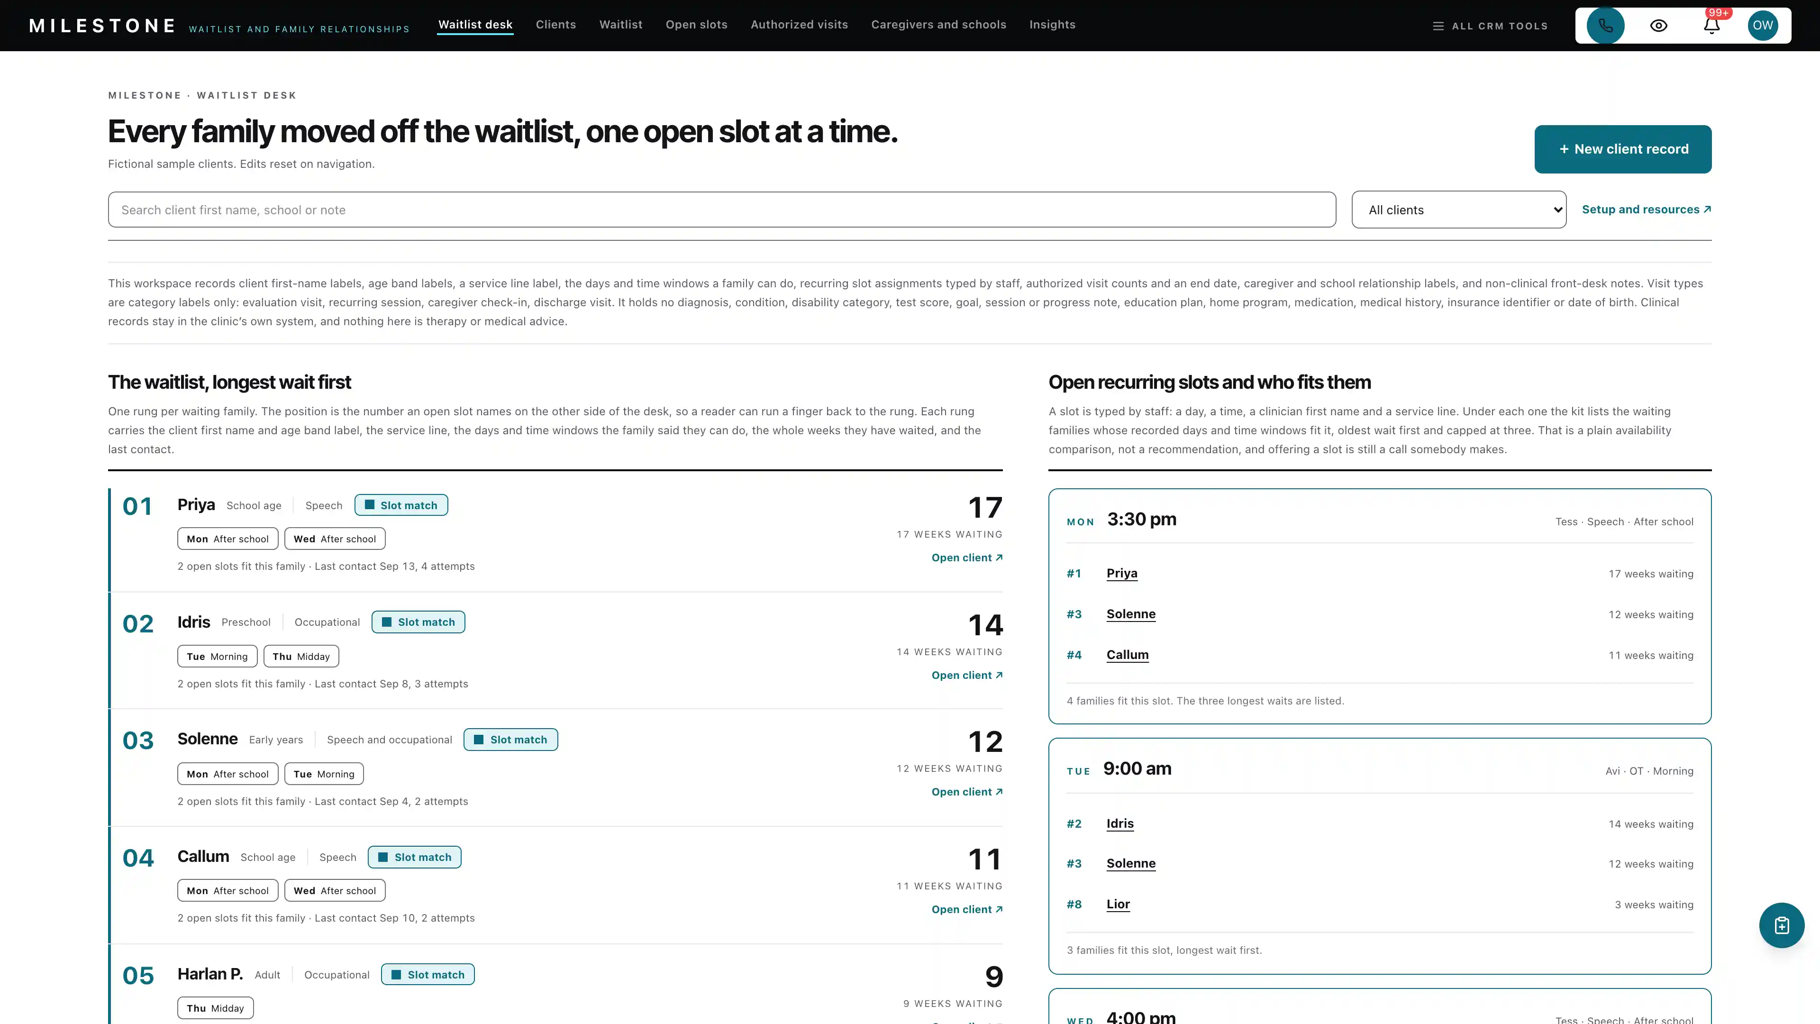Click Harlan P. name in rung 05

(x=210, y=974)
